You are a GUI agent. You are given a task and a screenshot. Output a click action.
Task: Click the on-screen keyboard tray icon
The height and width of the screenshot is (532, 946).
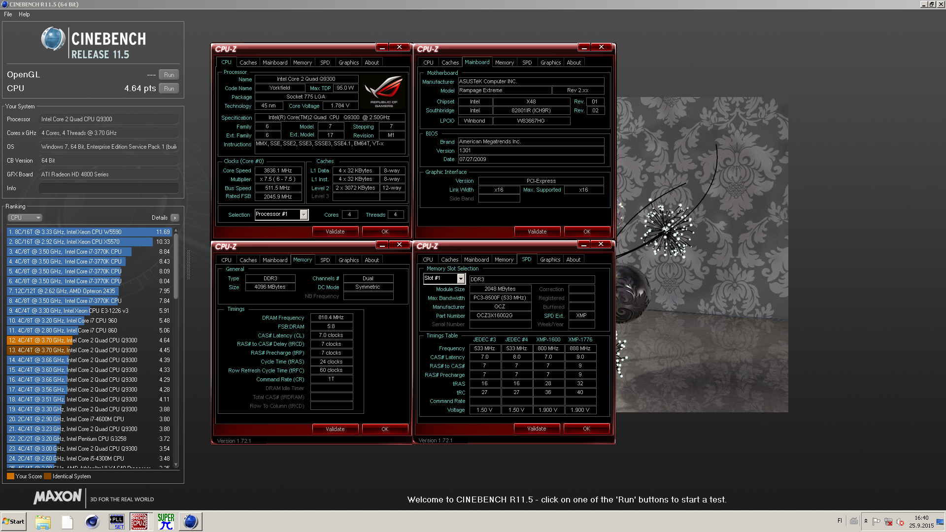point(854,521)
